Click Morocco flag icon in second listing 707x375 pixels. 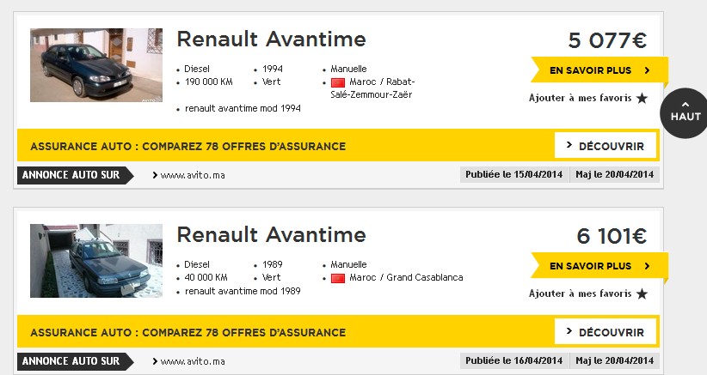tap(337, 278)
